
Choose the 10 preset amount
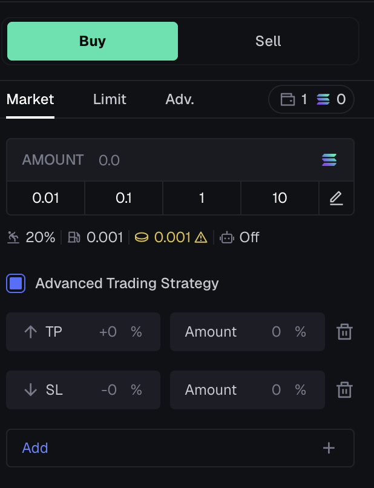click(280, 198)
